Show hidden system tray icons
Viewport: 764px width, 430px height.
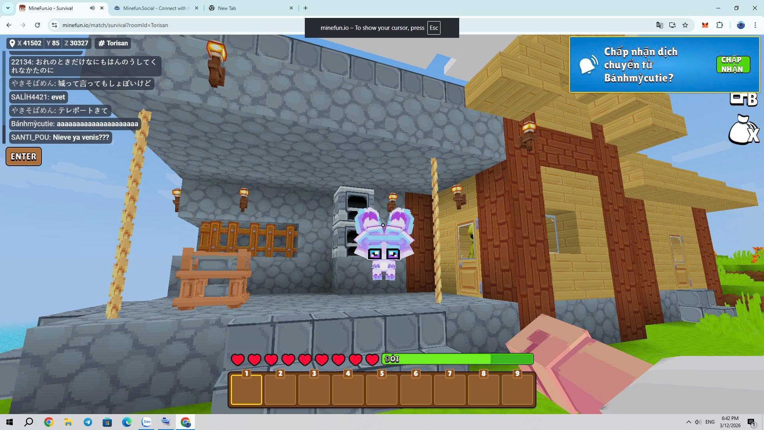click(688, 422)
